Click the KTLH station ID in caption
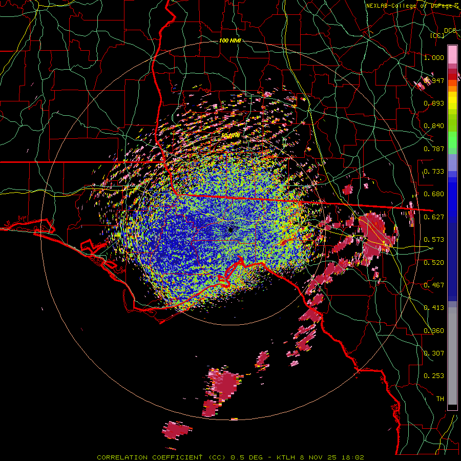The height and width of the screenshot is (461, 461). tap(286, 457)
